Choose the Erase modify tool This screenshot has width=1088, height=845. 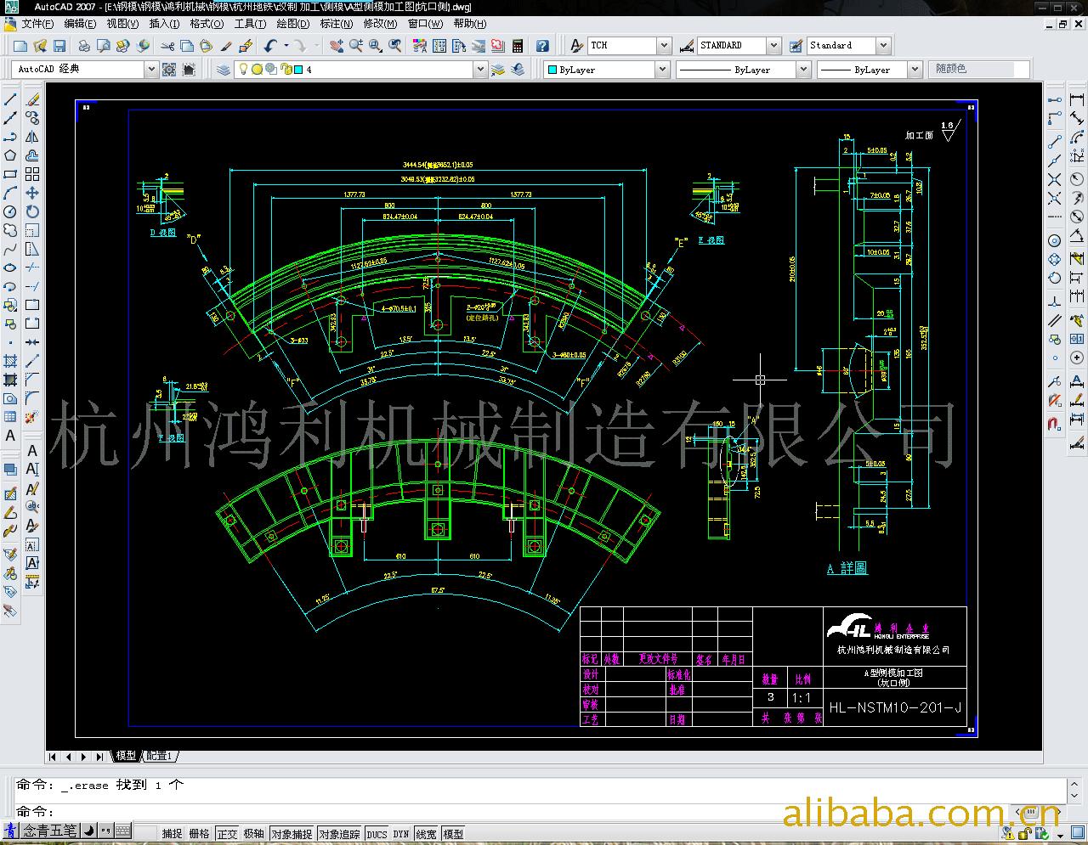32,99
